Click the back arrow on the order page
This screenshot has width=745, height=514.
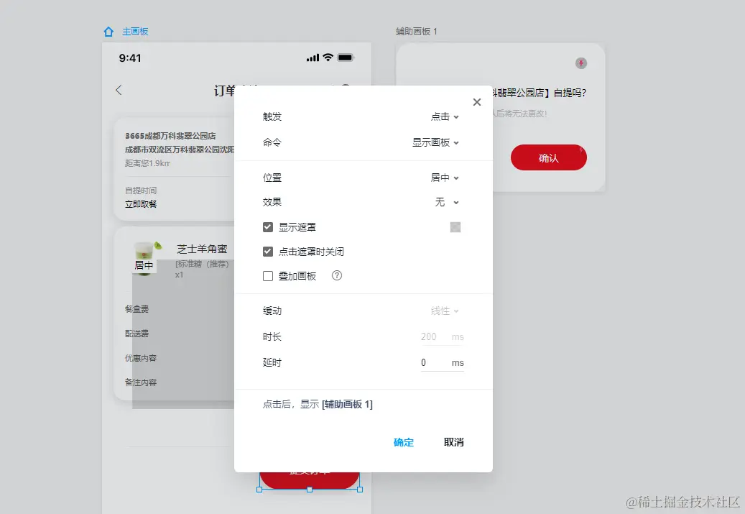coord(119,90)
